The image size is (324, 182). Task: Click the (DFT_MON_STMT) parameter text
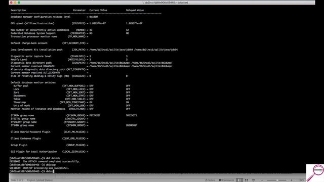click(x=76, y=96)
